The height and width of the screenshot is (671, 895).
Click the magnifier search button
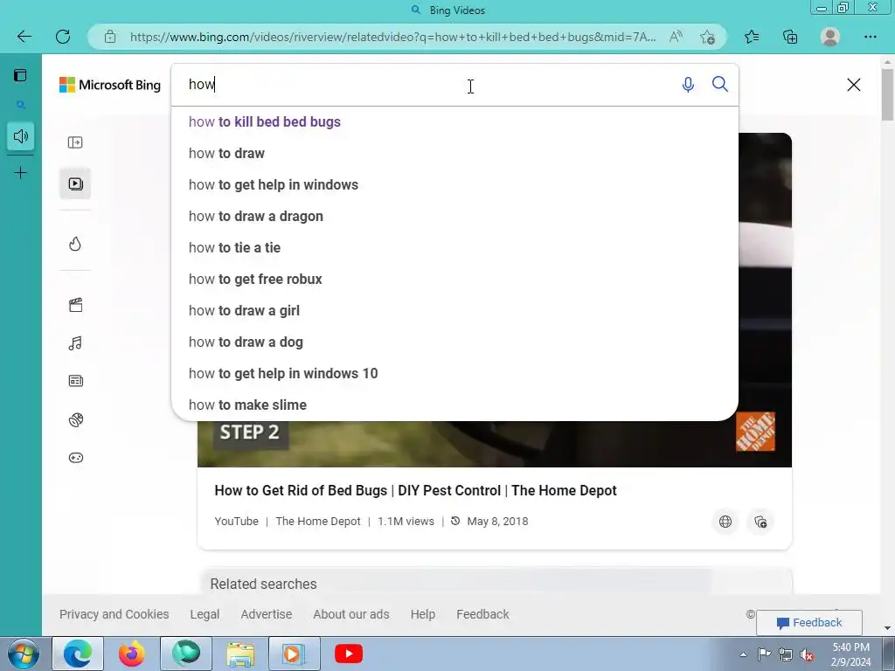click(x=720, y=85)
